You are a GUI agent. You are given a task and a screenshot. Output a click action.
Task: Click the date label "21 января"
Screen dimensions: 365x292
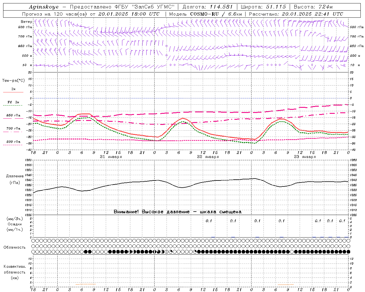pos(111,157)
